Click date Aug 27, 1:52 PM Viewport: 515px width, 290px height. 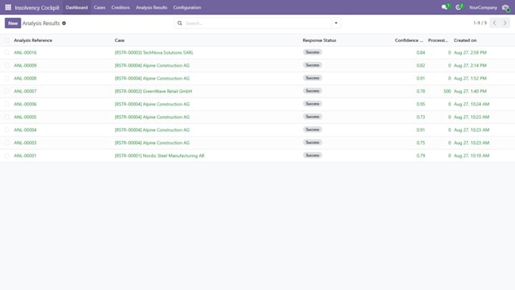click(x=470, y=78)
